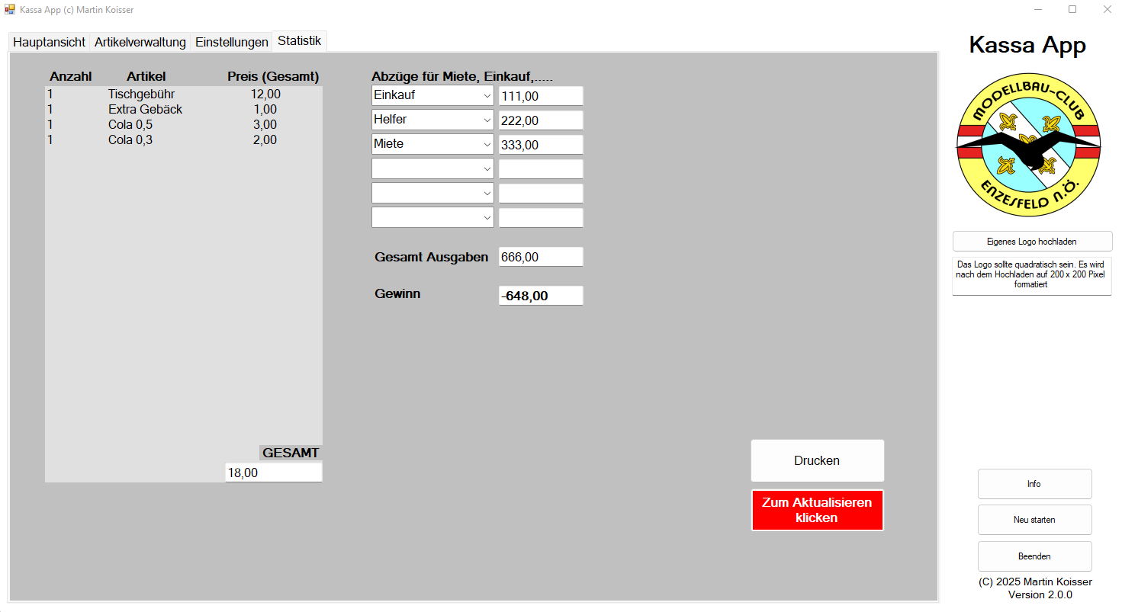Click Eigenes Logo hochladen button

point(1031,242)
